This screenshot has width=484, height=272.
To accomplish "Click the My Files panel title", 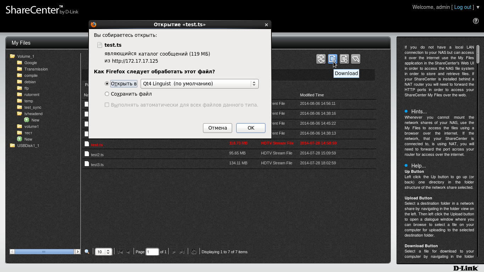I will 21,43.
